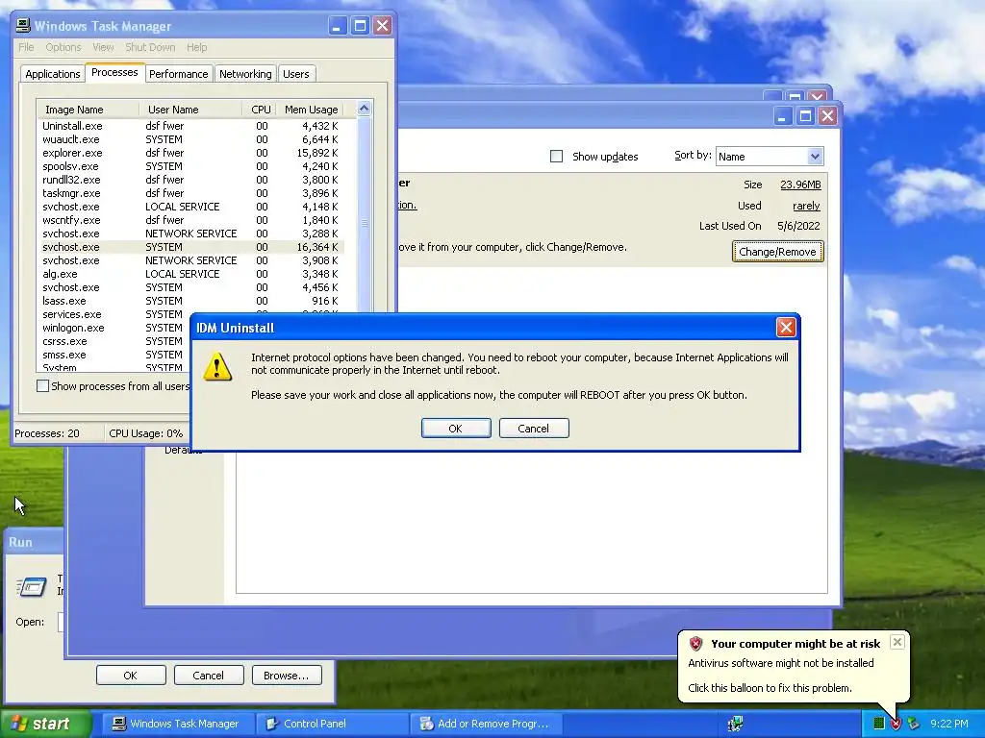Screen dimensions: 985x738
Task: Switch to the Users tab
Action: click(296, 74)
